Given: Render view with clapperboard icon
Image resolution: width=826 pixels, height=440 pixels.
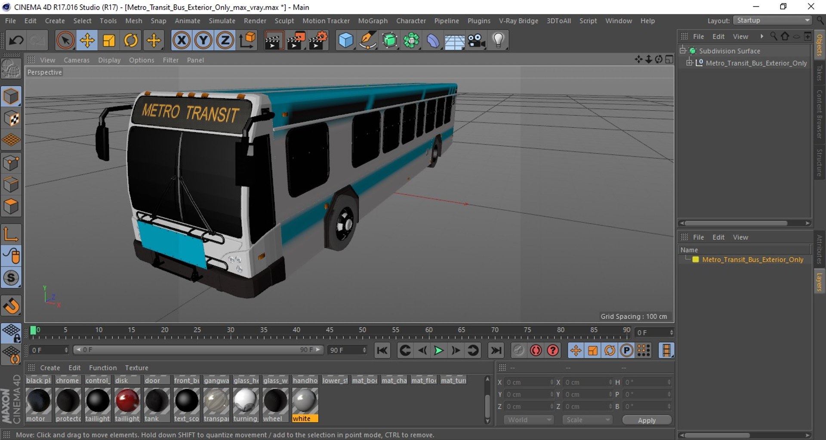Looking at the screenshot, I should [273, 40].
